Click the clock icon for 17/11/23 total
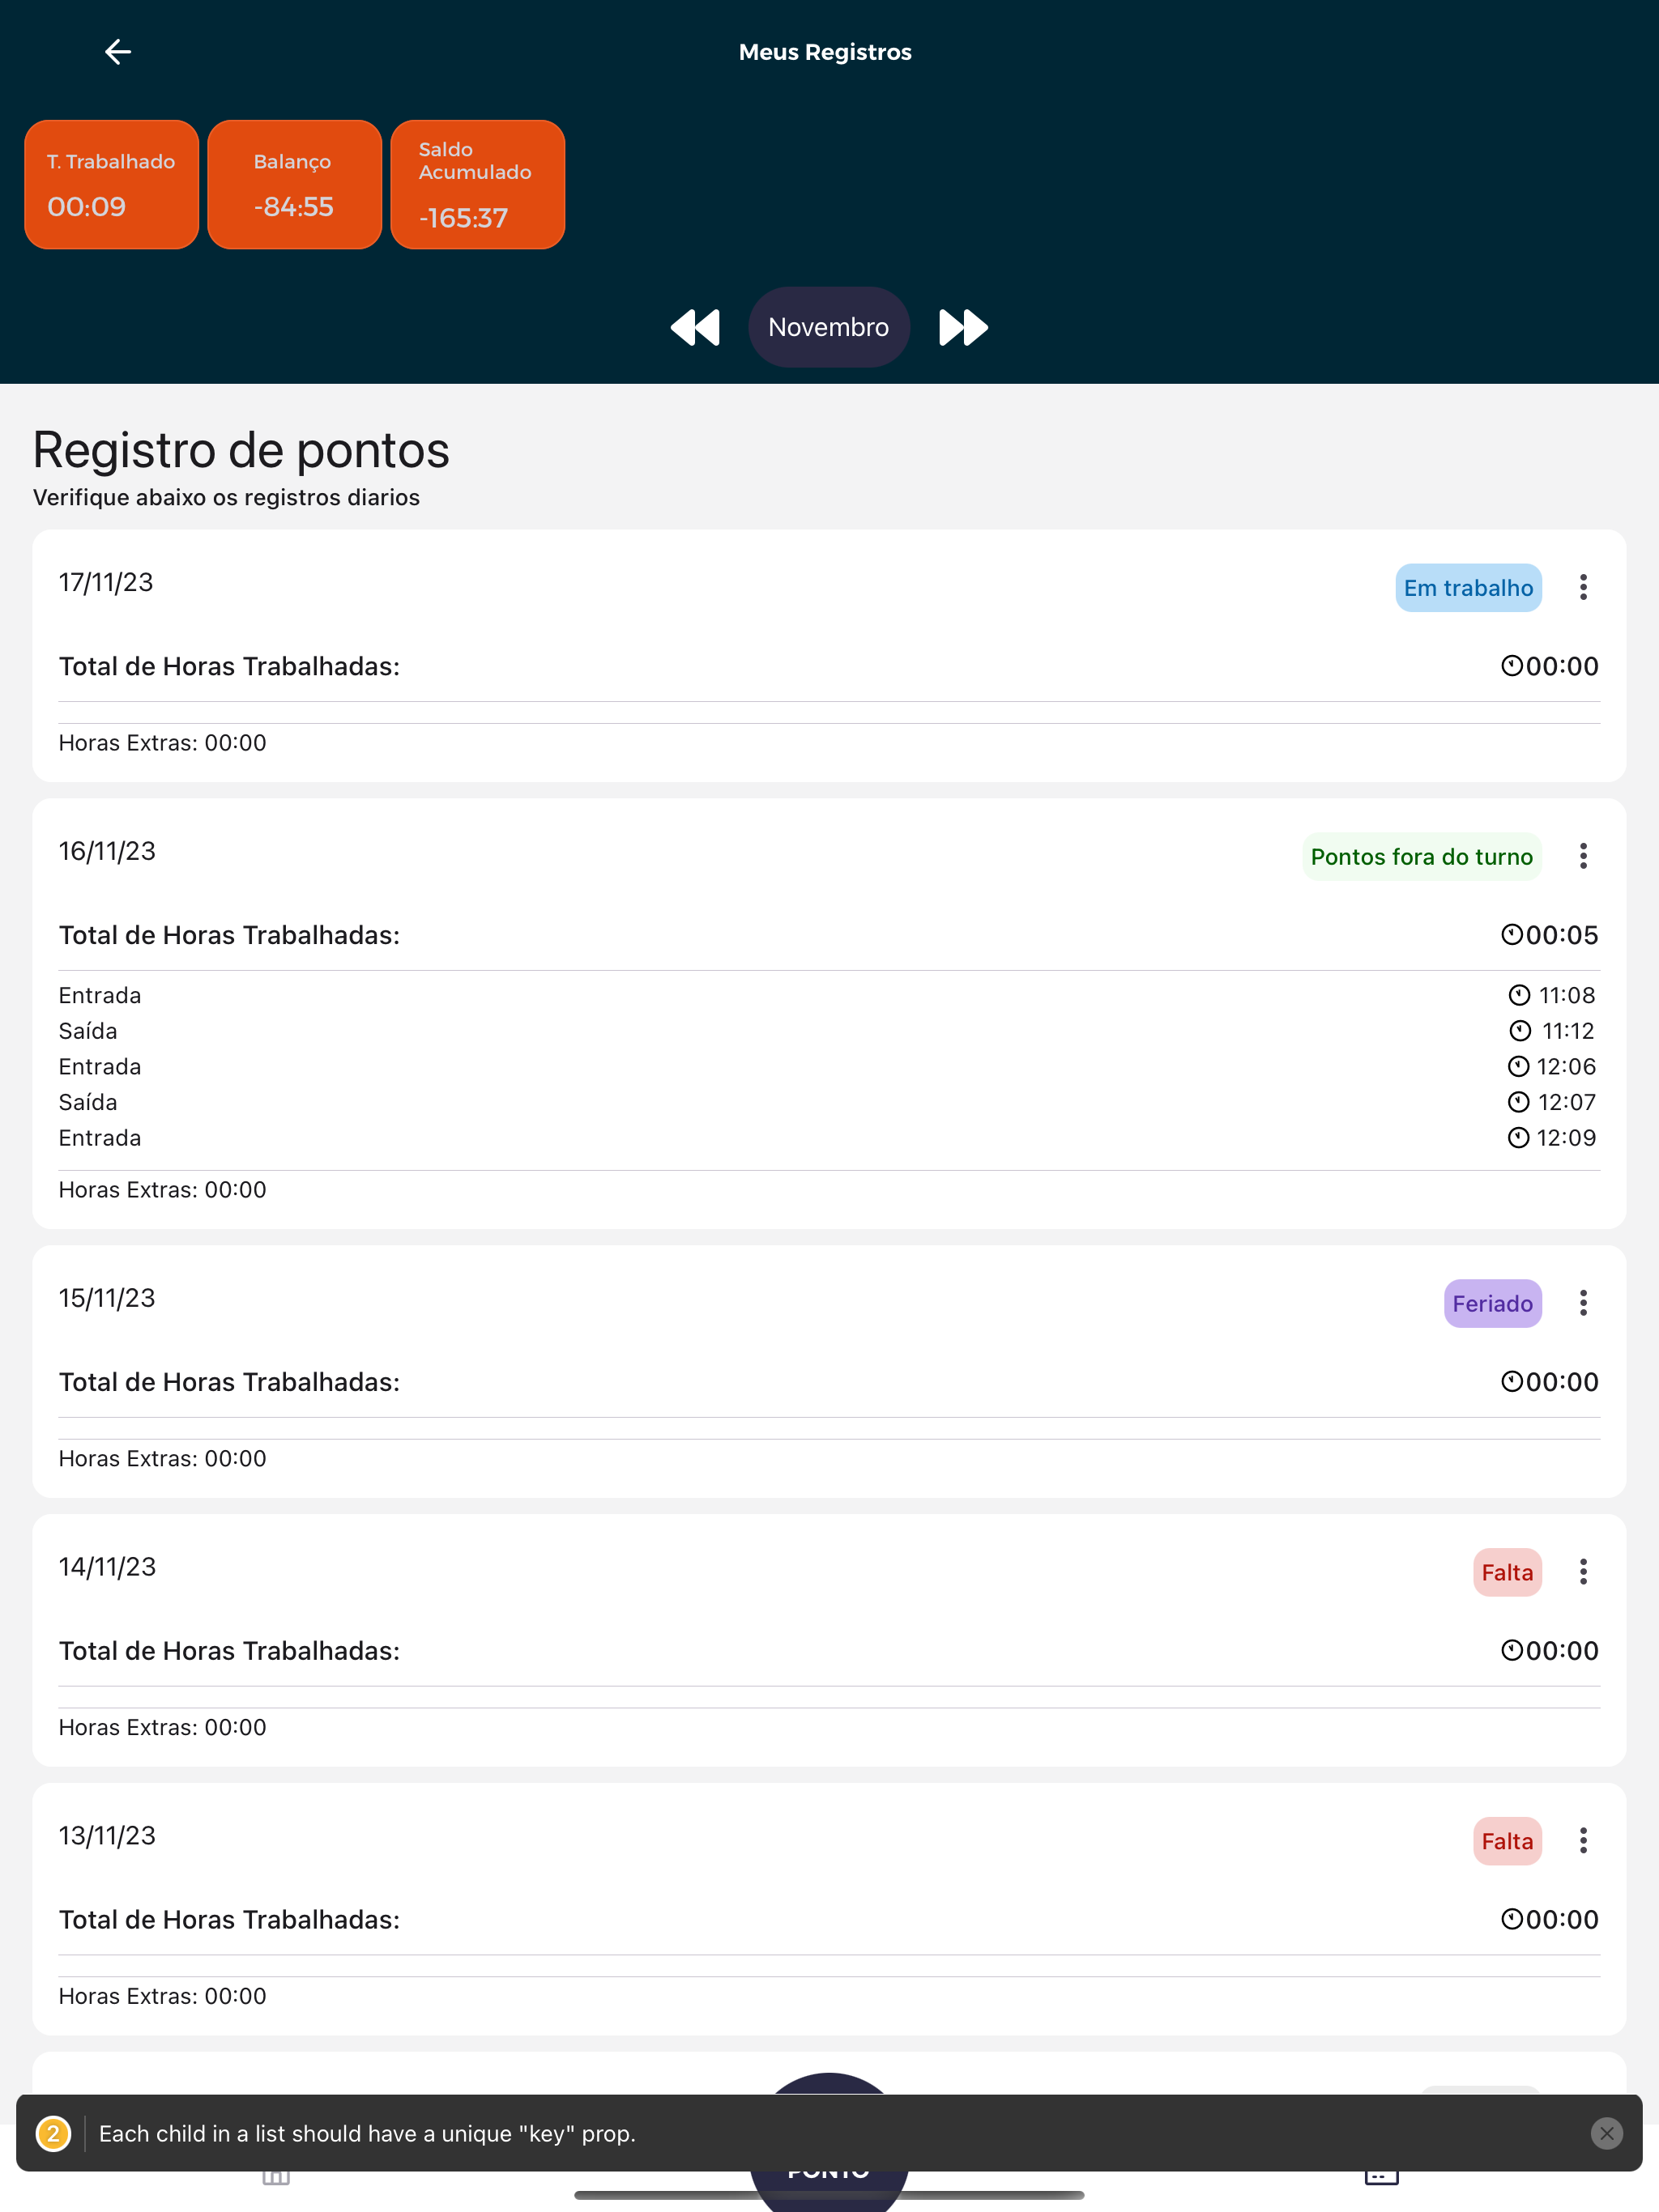Viewport: 1659px width, 2212px height. [x=1512, y=666]
